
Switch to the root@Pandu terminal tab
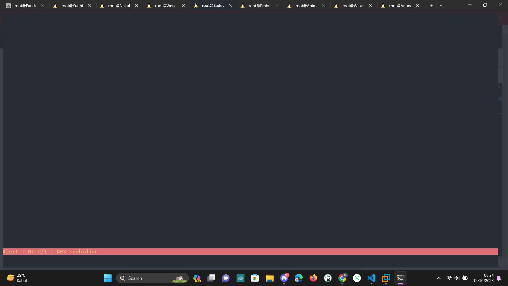point(25,5)
